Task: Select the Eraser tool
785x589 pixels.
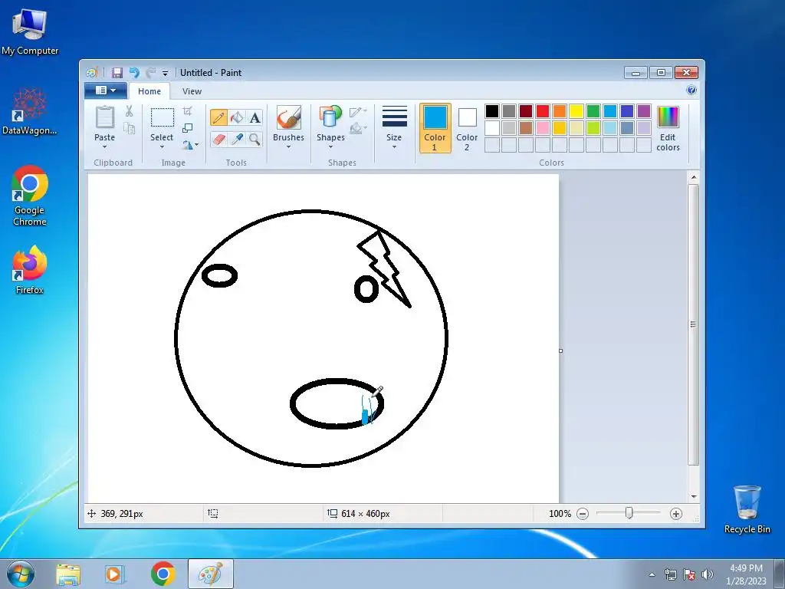Action: (x=218, y=139)
